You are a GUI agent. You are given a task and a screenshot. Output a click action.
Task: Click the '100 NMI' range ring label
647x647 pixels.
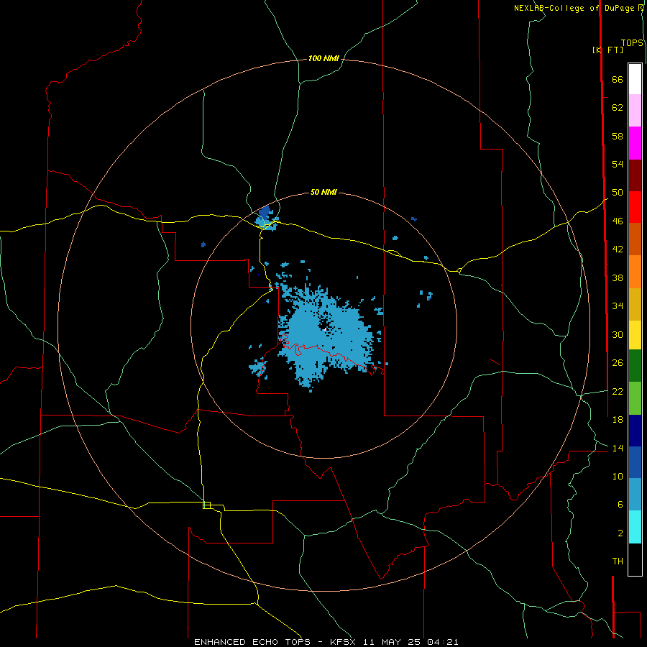[x=323, y=59]
